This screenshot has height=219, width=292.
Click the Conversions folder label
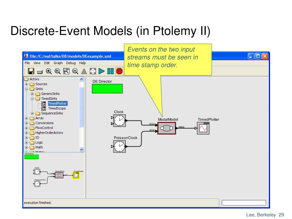click(x=44, y=123)
